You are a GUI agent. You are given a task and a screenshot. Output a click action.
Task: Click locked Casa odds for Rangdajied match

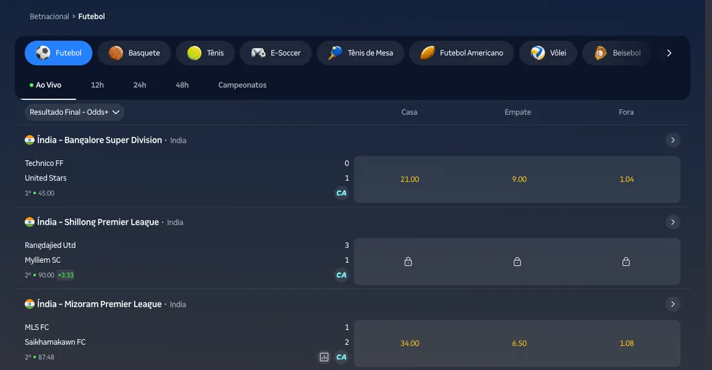click(x=408, y=262)
